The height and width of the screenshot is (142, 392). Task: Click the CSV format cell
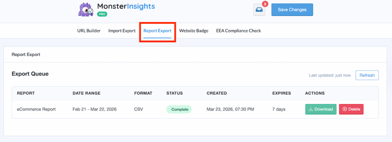coord(139,109)
